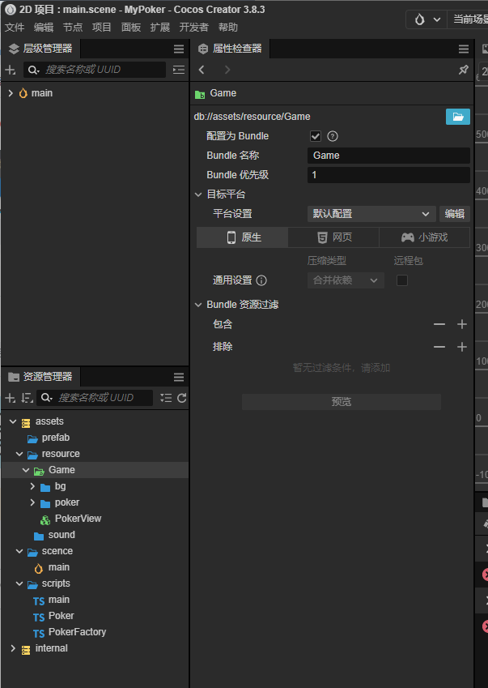The image size is (488, 688).
Task: Collapse the assets root folder
Action: [x=13, y=421]
